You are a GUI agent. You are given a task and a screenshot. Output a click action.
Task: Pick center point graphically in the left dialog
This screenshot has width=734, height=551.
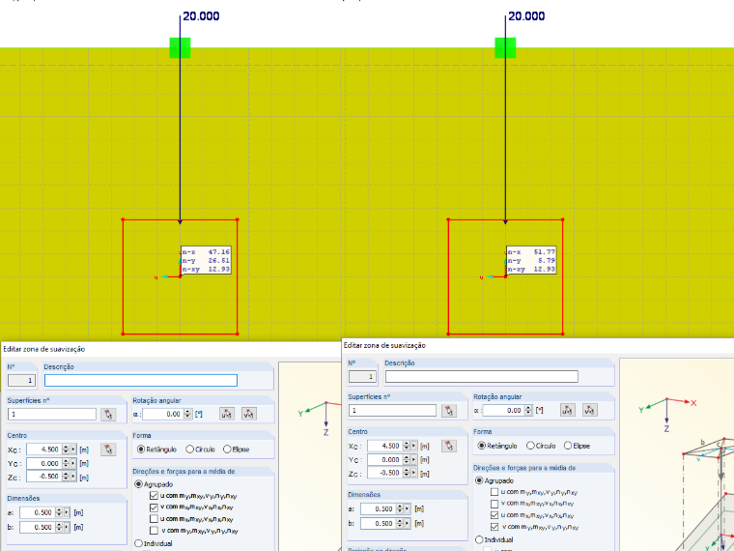pos(108,449)
